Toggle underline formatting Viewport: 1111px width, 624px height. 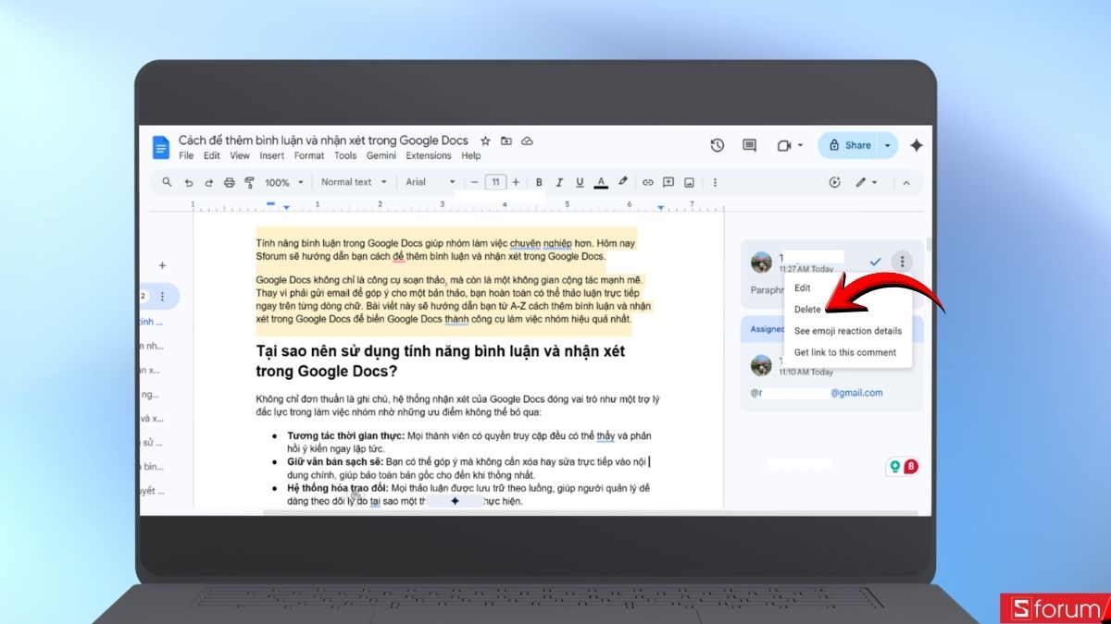tap(580, 182)
